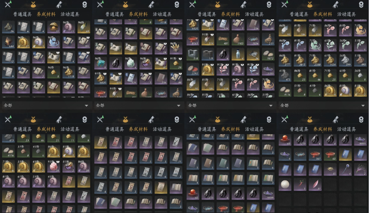The image size is (370, 213).
Task: Select the empty slot beside the pink feather
Action: (x=330, y=184)
